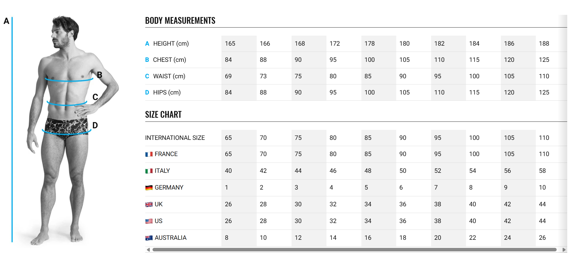The image size is (568, 253).
Task: Click the WAIST (cm) row label
Action: pos(169,76)
